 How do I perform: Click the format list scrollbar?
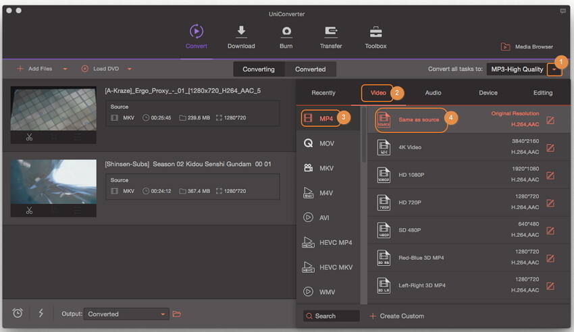(x=363, y=135)
